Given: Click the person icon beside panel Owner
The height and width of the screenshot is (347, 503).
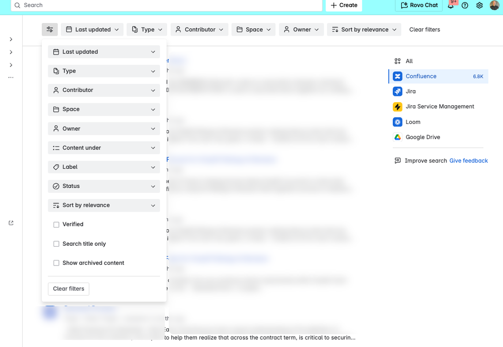Looking at the screenshot, I should (56, 128).
